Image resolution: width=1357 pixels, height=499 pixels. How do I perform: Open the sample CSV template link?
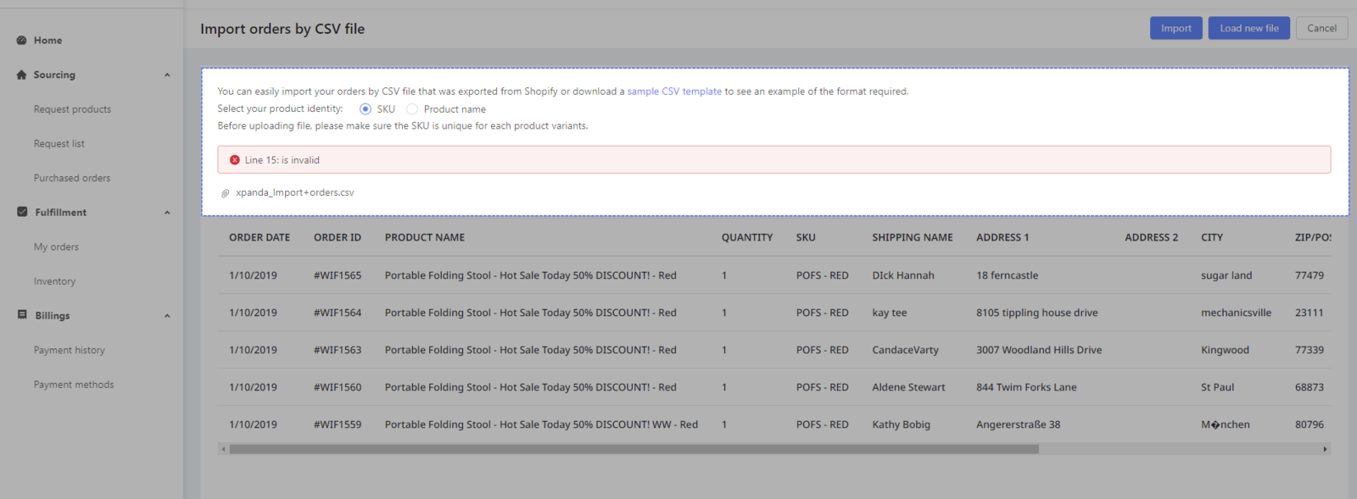(674, 91)
